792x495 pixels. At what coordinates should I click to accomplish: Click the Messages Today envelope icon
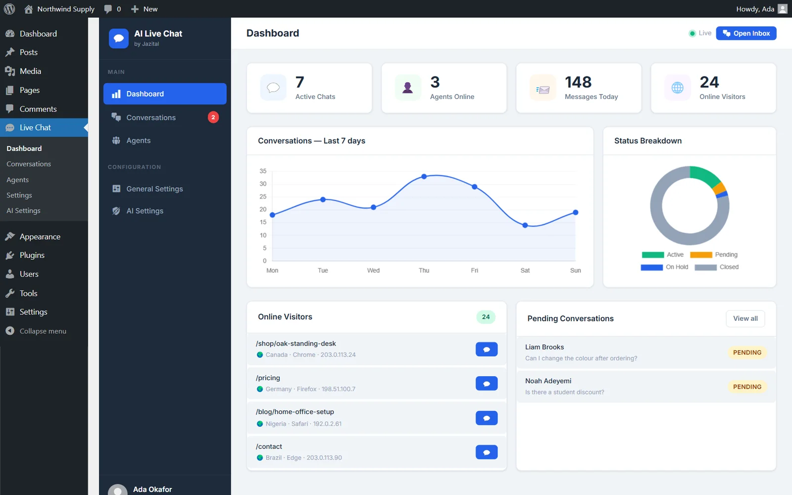(543, 88)
